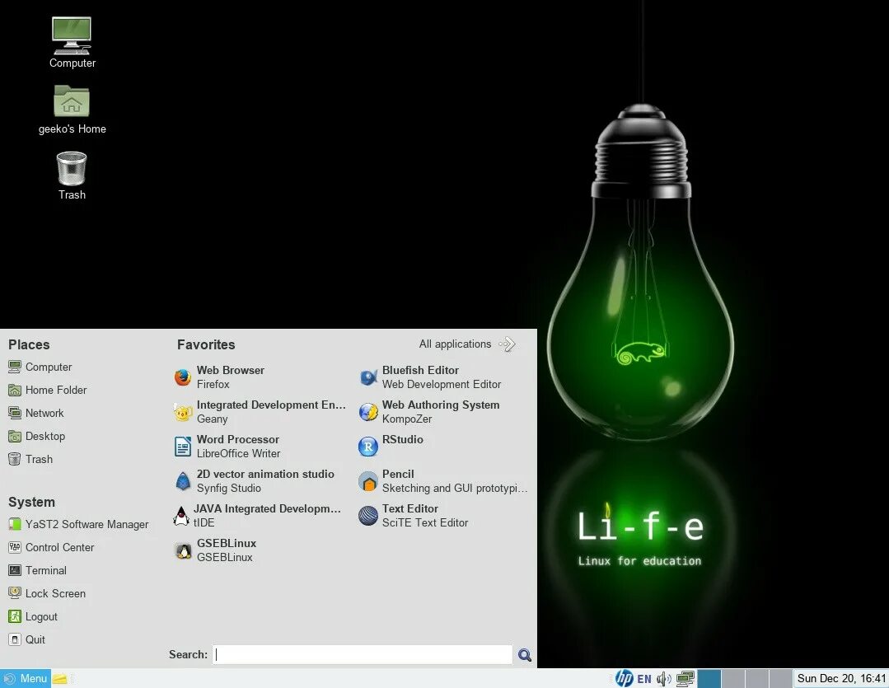Open the Computer icon on the desktop
This screenshot has width=889, height=688.
pos(72,43)
